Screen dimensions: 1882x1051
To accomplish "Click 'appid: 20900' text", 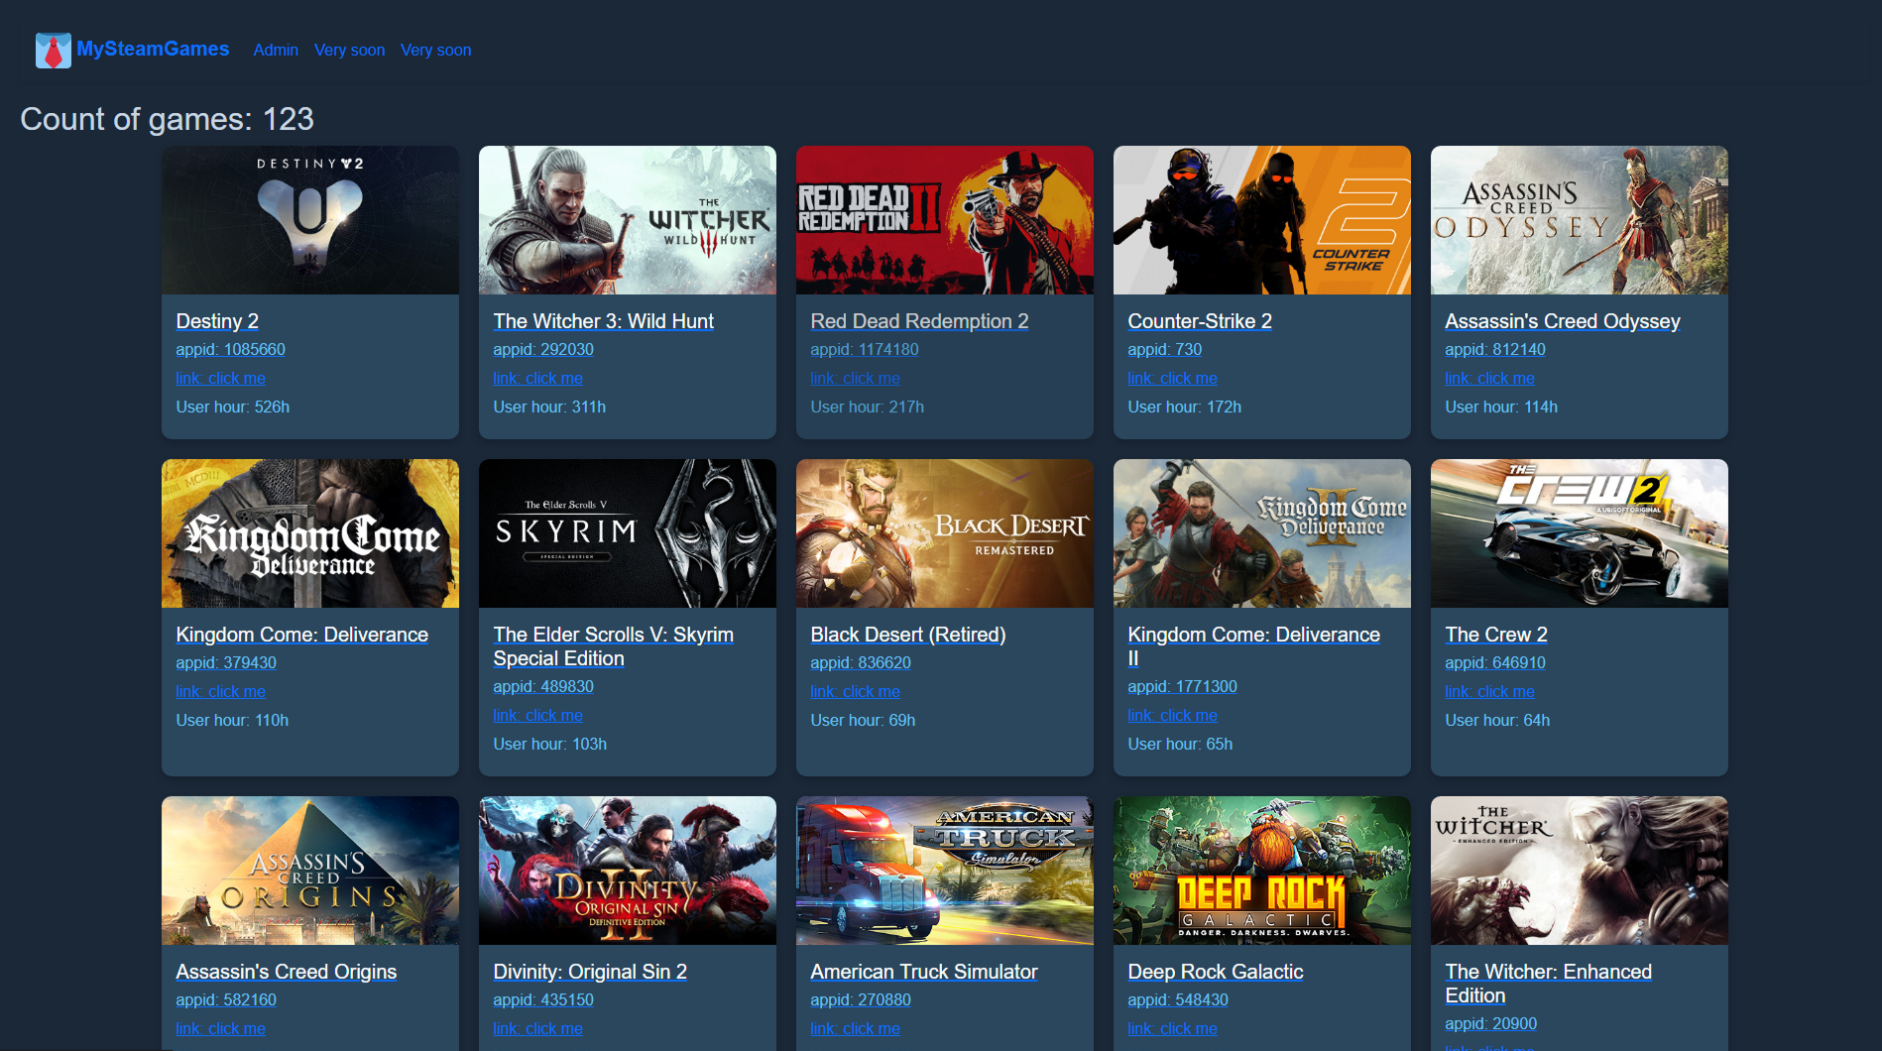I will (x=1490, y=1024).
